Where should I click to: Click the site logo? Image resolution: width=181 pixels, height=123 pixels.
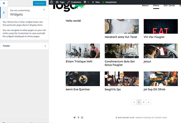(x=69, y=8)
